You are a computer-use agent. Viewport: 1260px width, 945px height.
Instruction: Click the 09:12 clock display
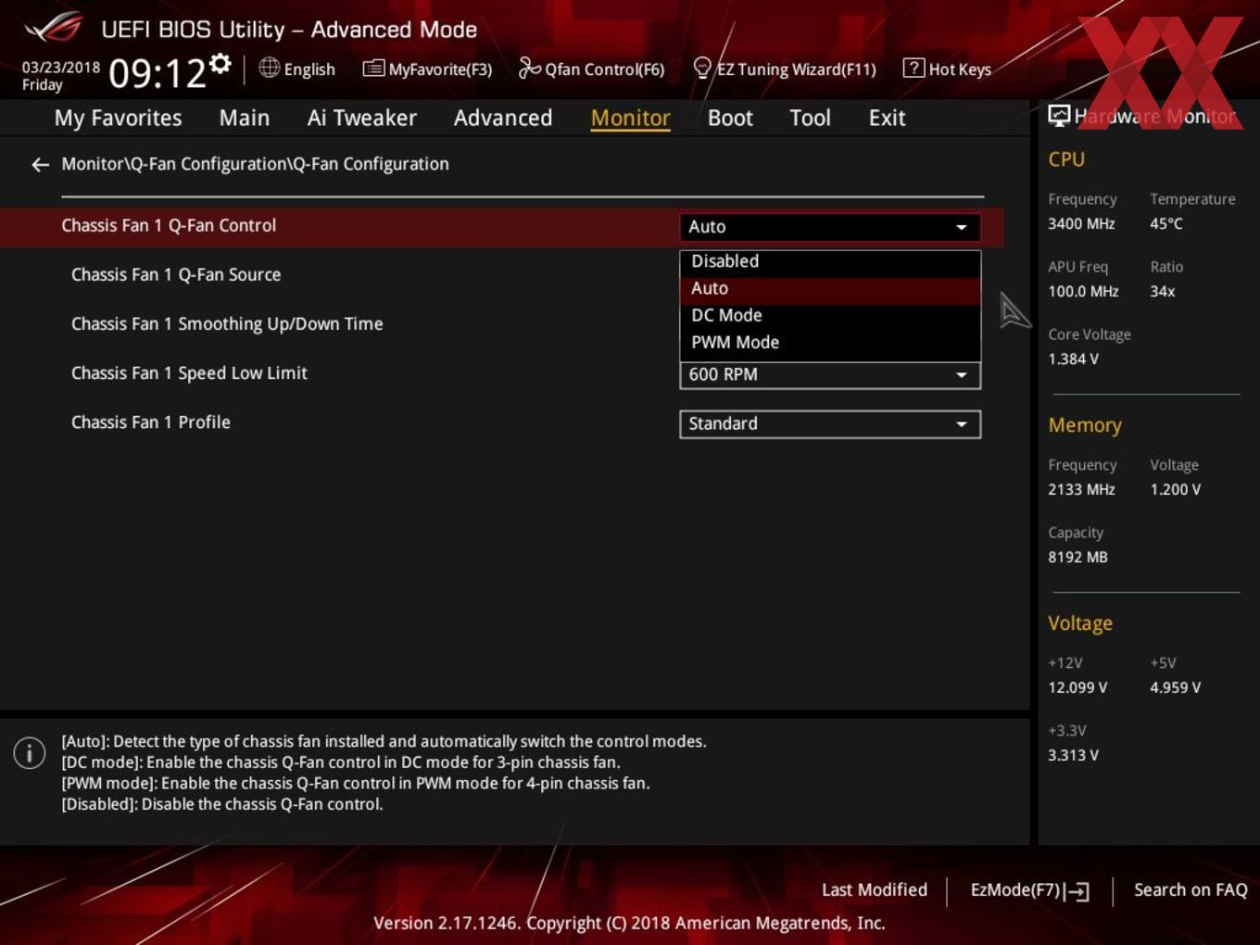pos(157,73)
